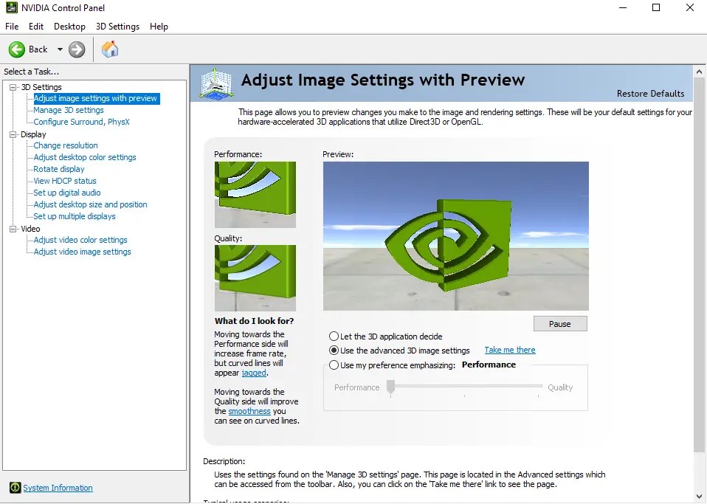Select Adjust image settings with preview
This screenshot has width=707, height=504.
(x=95, y=98)
